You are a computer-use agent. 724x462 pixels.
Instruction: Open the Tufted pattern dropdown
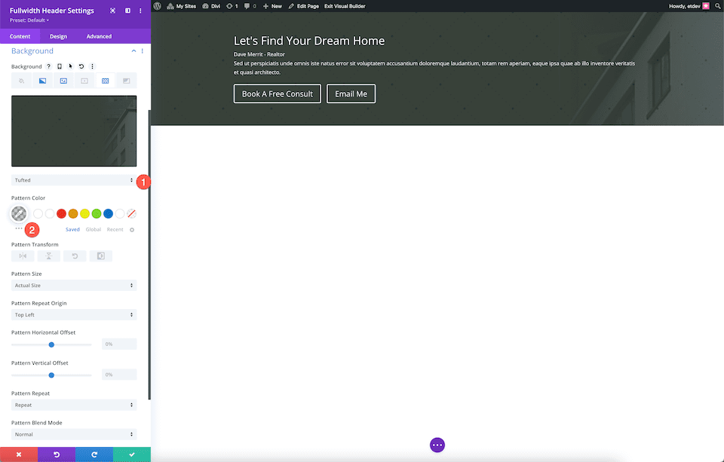74,180
